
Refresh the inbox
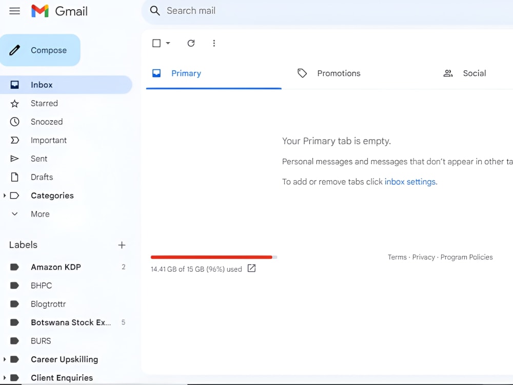pyautogui.click(x=191, y=43)
